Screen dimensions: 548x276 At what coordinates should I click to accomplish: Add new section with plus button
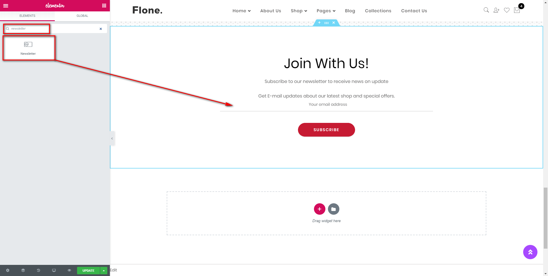pos(319,209)
